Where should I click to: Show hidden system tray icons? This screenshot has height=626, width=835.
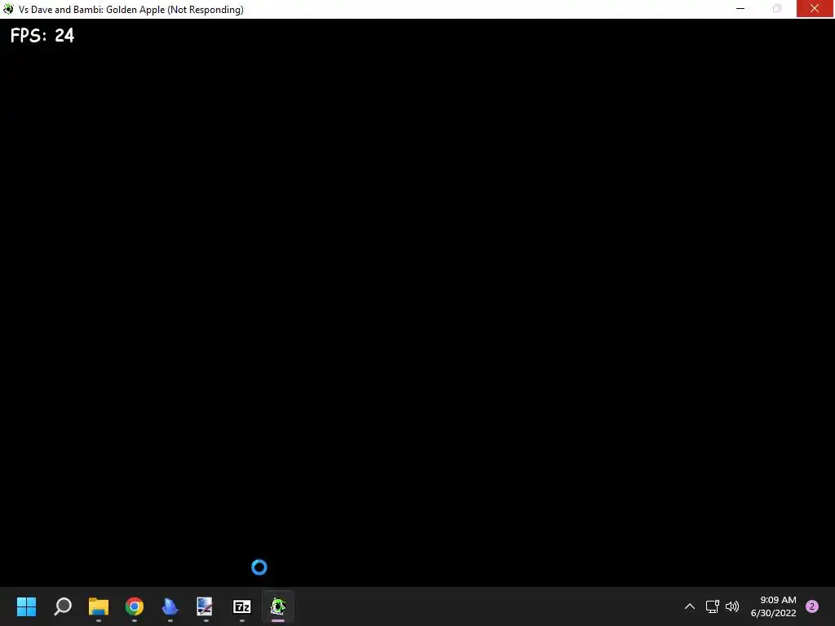coord(690,606)
